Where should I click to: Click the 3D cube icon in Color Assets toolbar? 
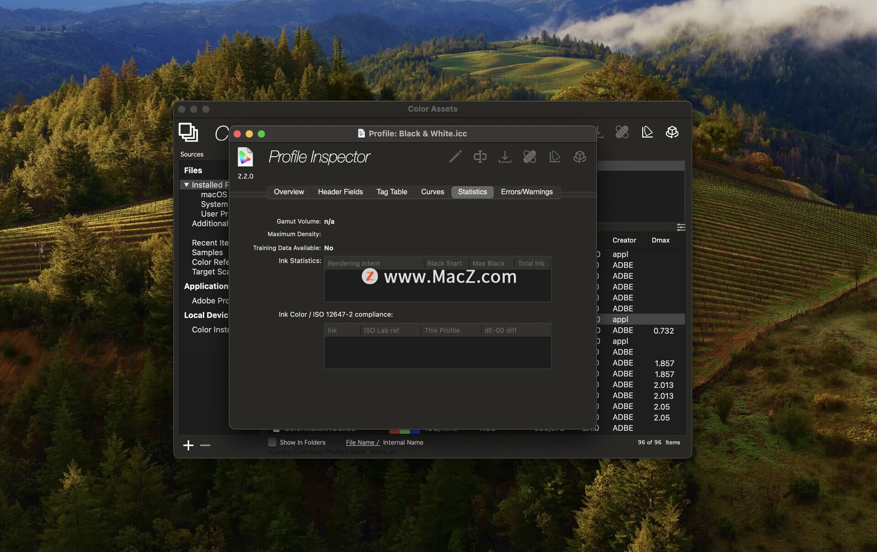(x=672, y=132)
